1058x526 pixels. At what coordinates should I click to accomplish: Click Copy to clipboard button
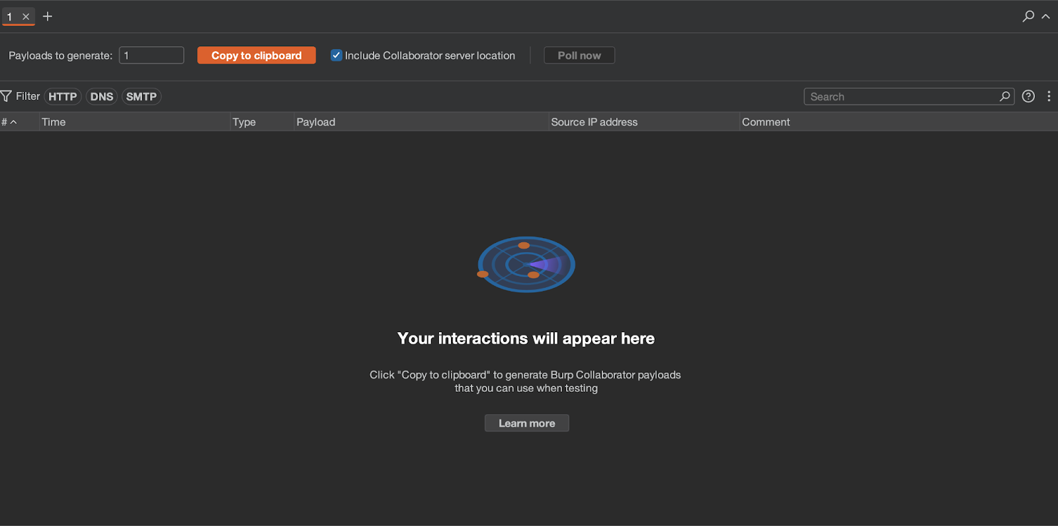(x=257, y=56)
